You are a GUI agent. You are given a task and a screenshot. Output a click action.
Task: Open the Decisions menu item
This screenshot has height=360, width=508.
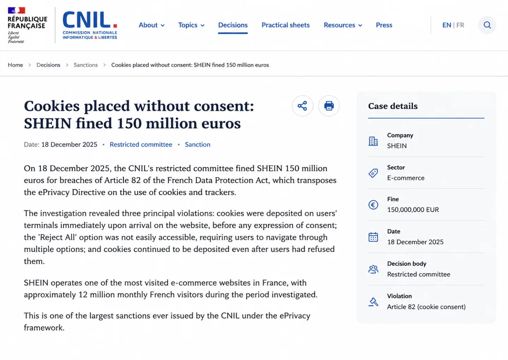tap(233, 25)
